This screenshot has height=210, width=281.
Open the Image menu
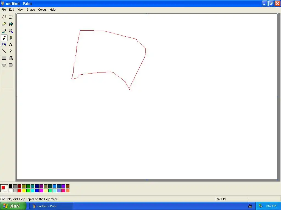(x=31, y=10)
